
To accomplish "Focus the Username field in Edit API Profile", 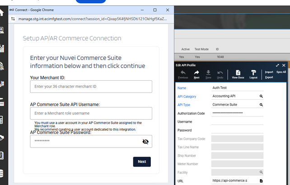I will click(237, 122).
